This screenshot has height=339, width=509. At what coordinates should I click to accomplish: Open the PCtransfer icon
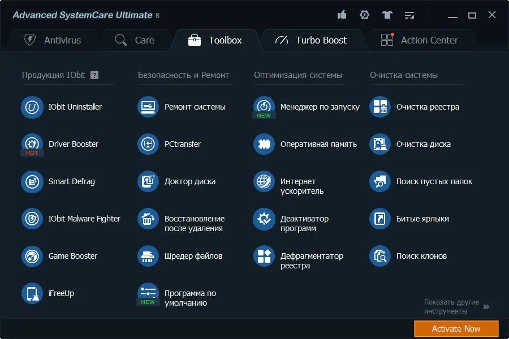click(x=148, y=145)
